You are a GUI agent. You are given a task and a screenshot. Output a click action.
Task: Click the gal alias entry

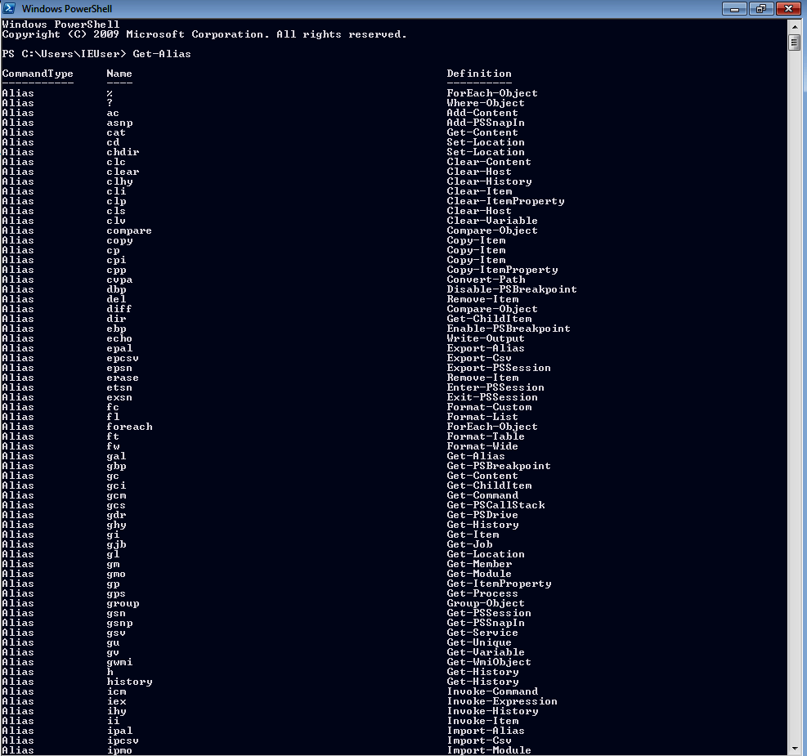pyautogui.click(x=116, y=455)
